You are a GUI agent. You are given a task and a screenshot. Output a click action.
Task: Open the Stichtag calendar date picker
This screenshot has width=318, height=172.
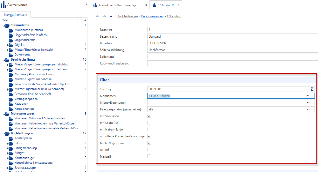312,89
